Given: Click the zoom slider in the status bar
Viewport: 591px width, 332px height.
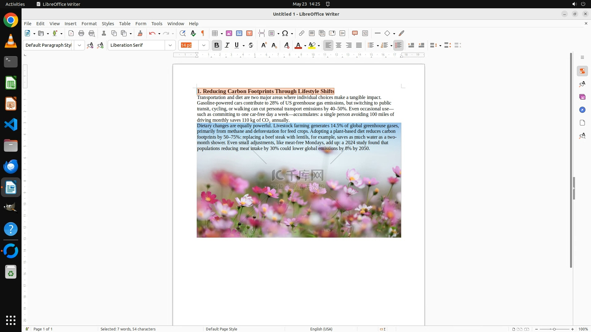Looking at the screenshot, I should pyautogui.click(x=554, y=329).
